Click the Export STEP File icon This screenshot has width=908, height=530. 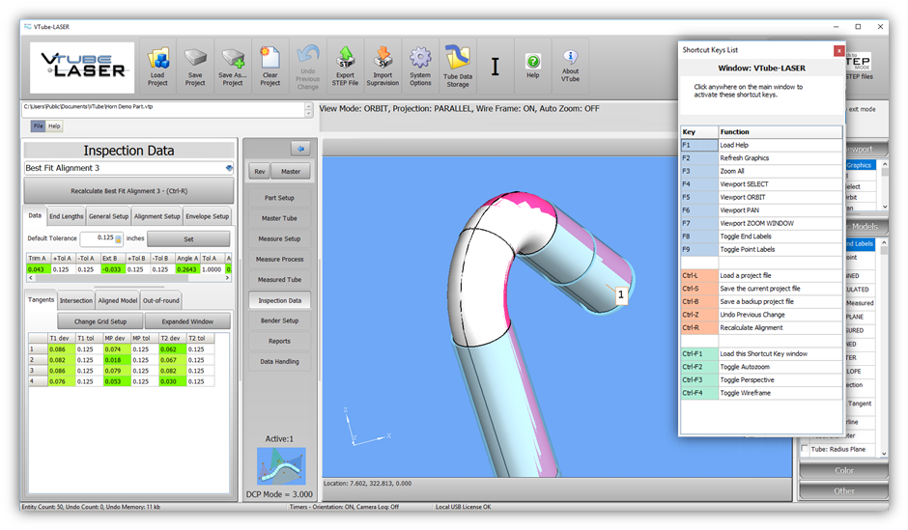(x=345, y=65)
